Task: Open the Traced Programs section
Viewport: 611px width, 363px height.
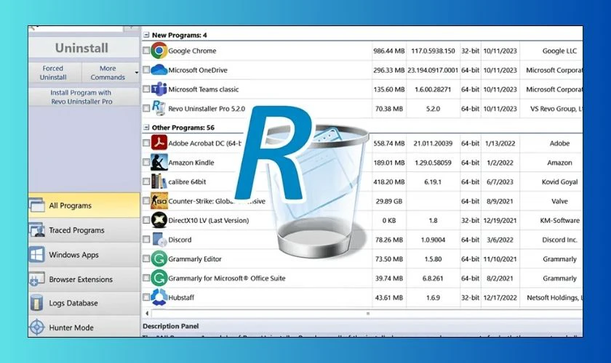Action: click(x=84, y=230)
